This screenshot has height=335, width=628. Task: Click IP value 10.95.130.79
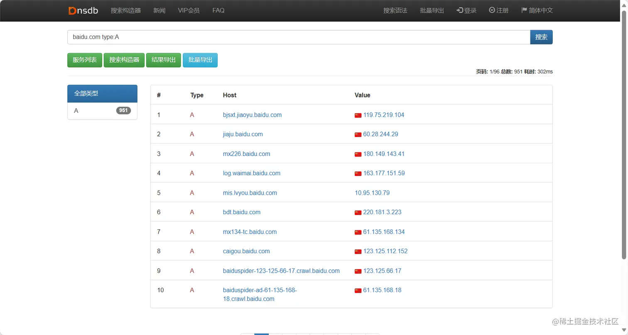pos(372,193)
